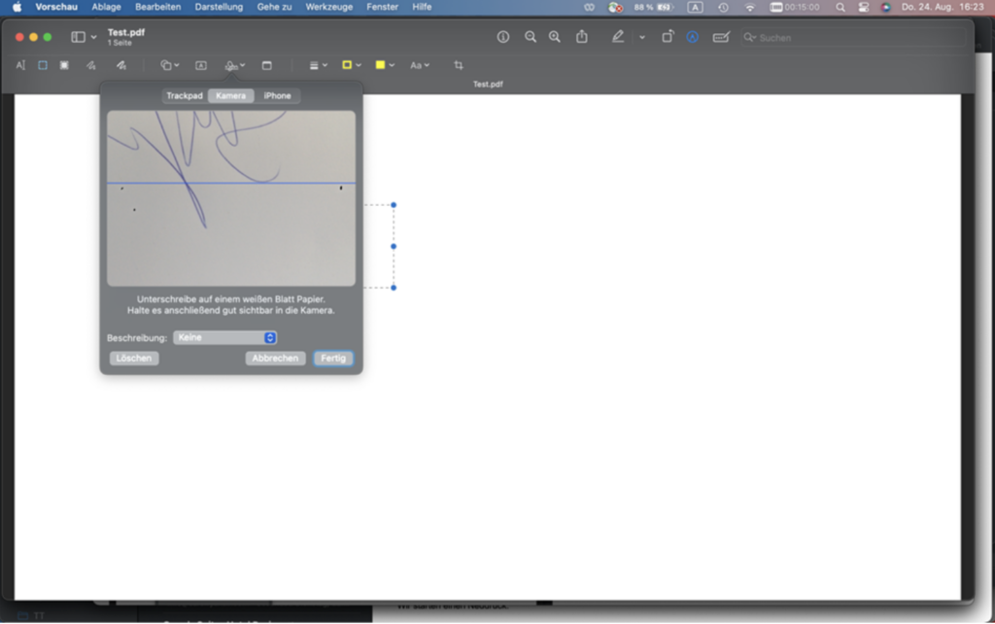The height and width of the screenshot is (624, 995).
Task: Select the Sketch tool
Action: pyautogui.click(x=91, y=65)
